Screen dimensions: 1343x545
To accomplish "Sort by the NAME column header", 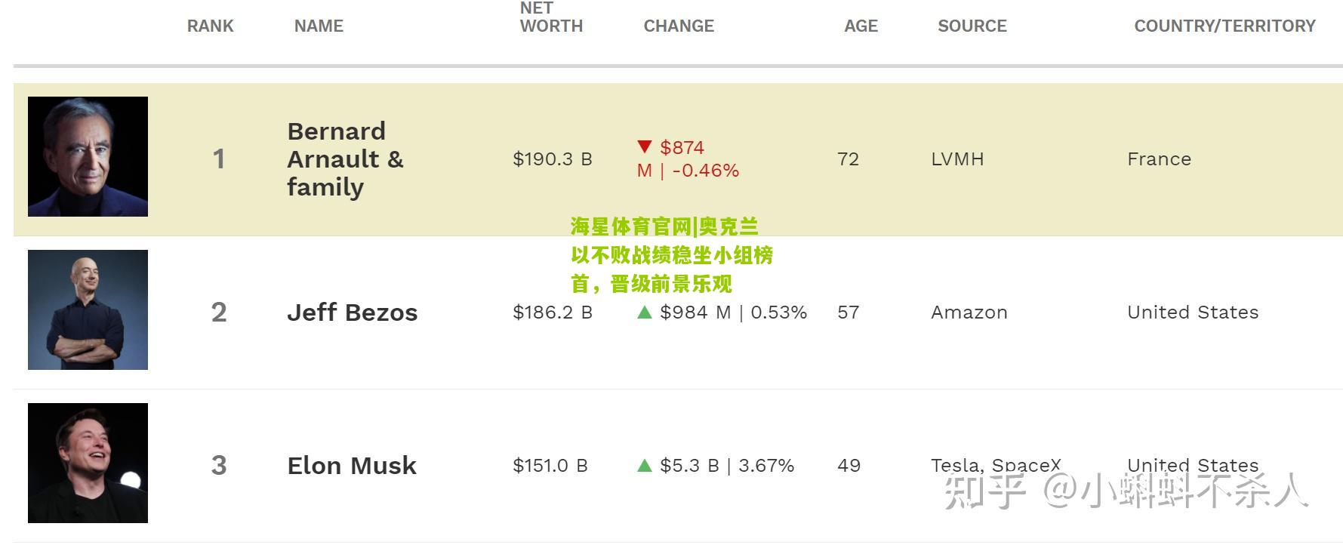I will point(319,26).
